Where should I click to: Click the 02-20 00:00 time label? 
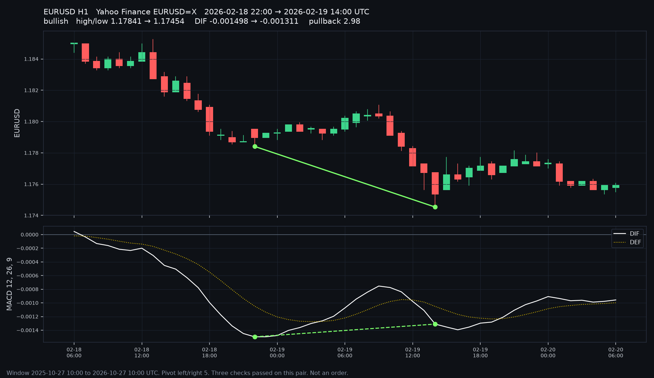coord(548,352)
